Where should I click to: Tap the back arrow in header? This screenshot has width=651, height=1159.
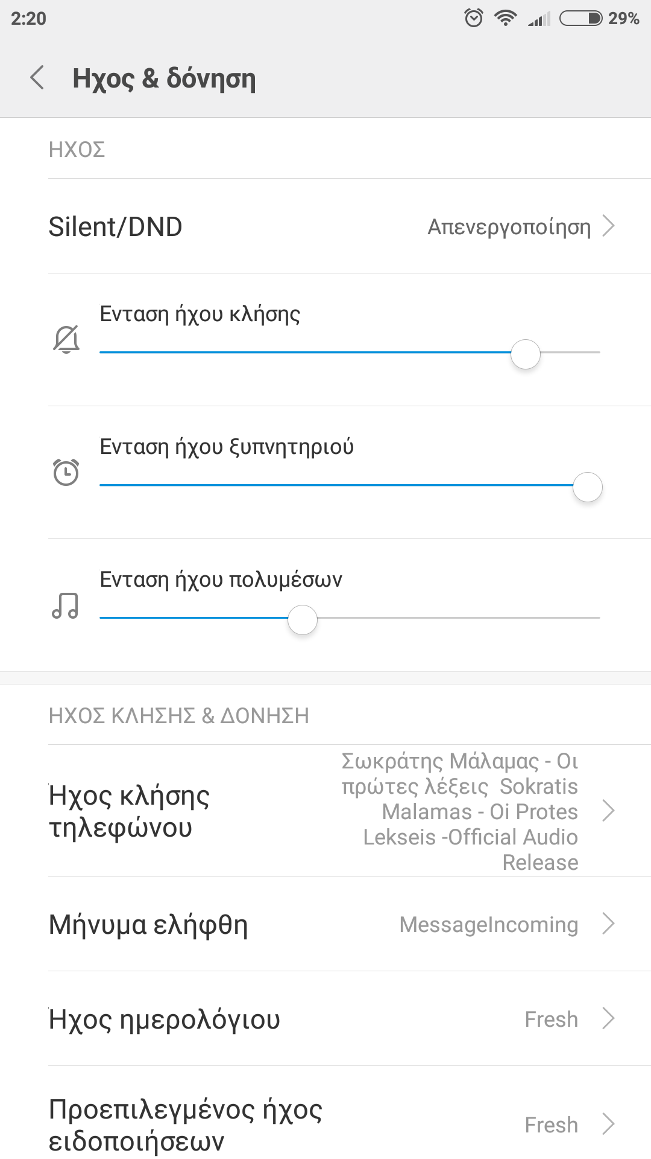(x=37, y=78)
